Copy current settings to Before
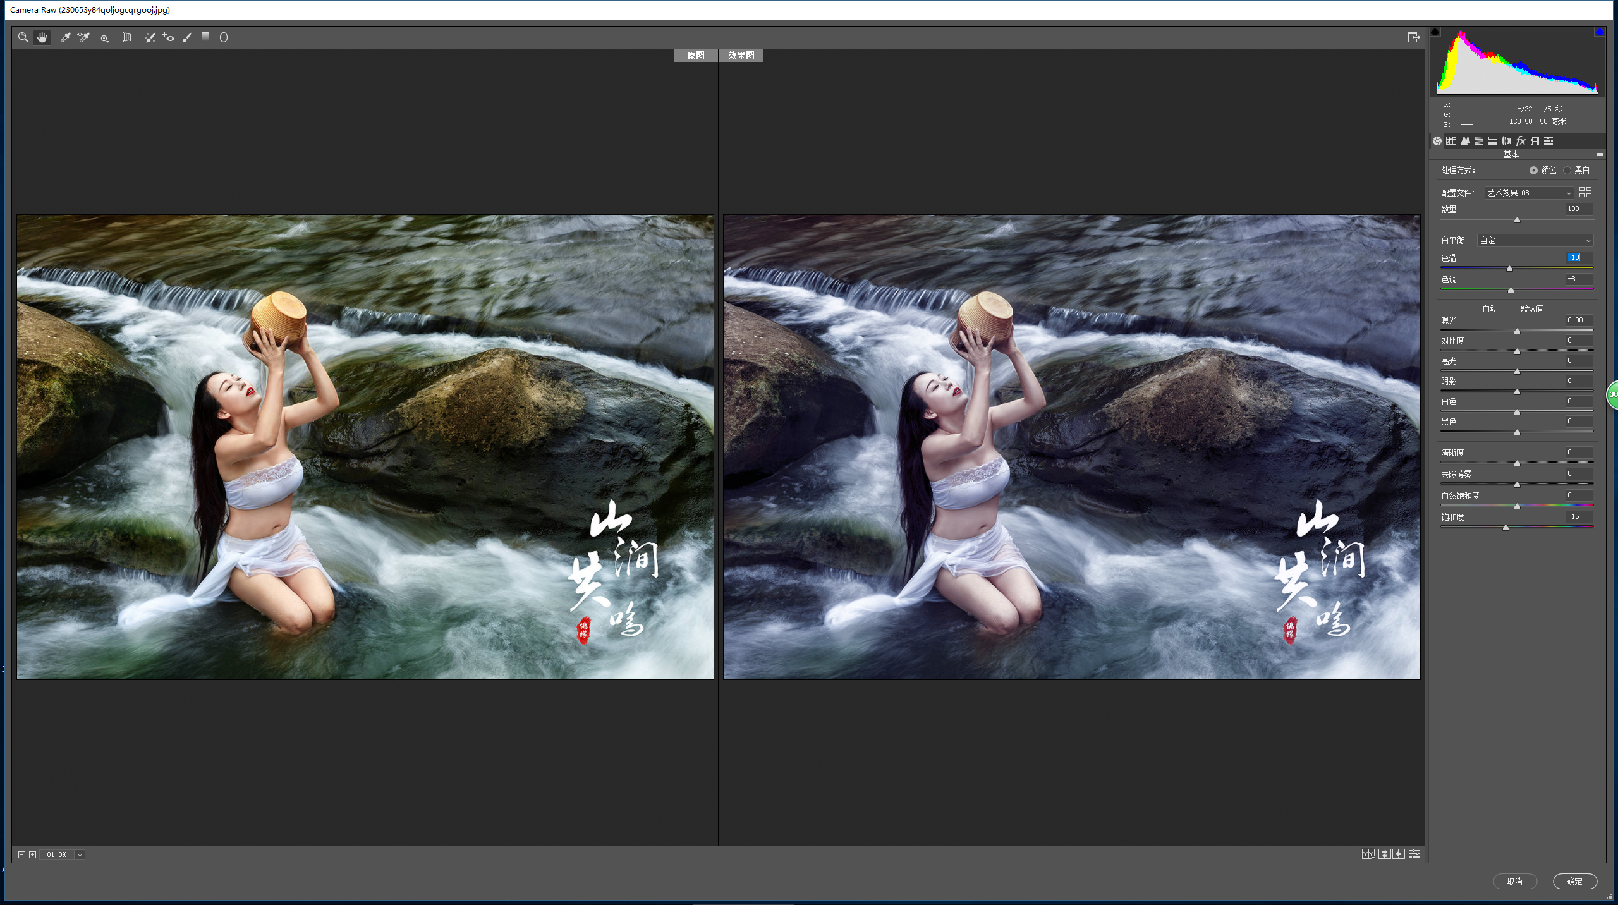This screenshot has height=905, width=1618. (x=1399, y=854)
